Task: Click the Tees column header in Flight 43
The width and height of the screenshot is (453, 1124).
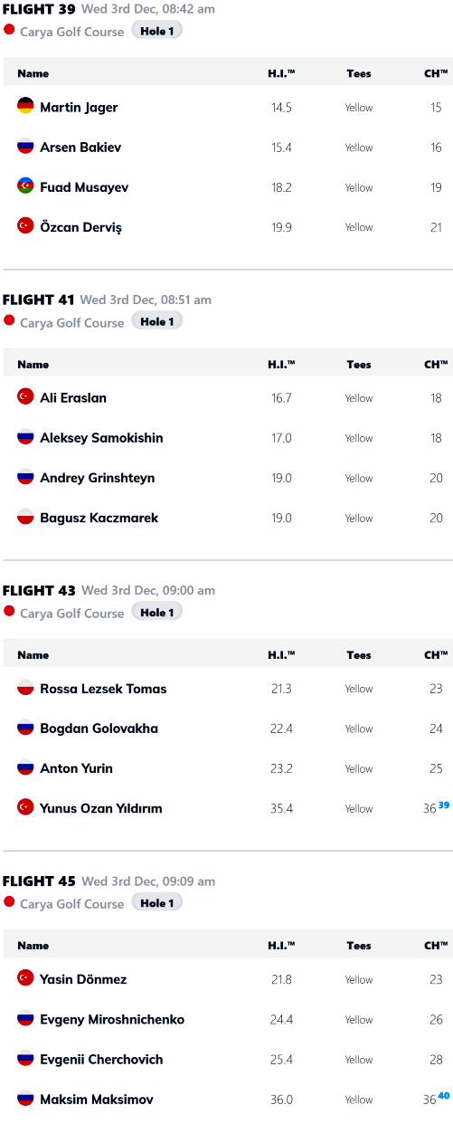Action: coord(359,654)
